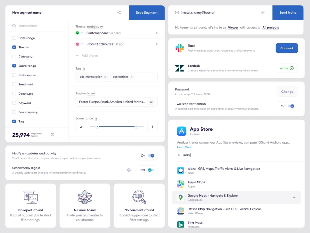Screen dimensions: 310x233
Task: Uncheck the Score range filter
Action: pyautogui.click(x=14, y=66)
